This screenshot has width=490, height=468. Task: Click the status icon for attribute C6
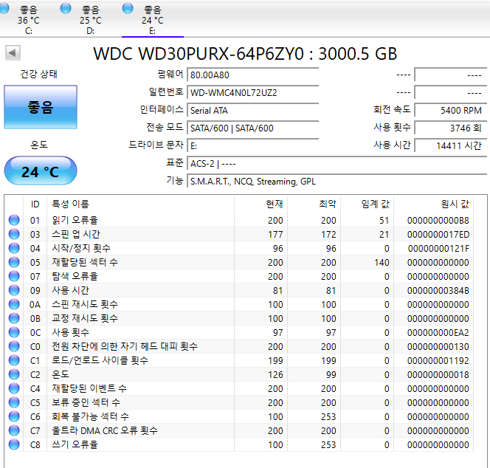pos(14,416)
